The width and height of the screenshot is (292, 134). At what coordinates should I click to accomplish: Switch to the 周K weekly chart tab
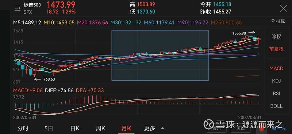(x=100, y=128)
